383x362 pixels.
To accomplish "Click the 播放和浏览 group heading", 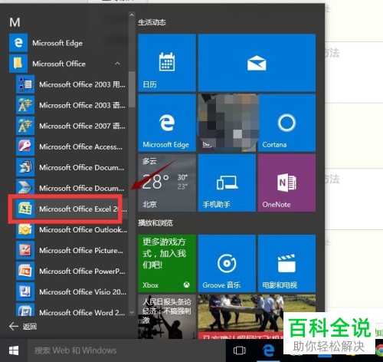I will coord(155,223).
